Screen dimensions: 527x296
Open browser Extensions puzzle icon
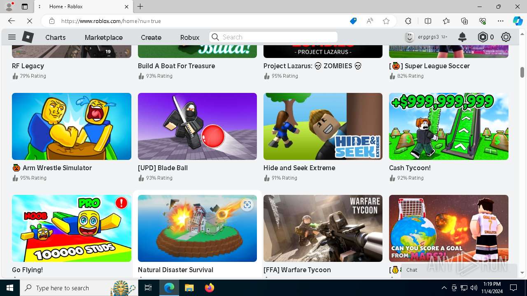coord(408,21)
